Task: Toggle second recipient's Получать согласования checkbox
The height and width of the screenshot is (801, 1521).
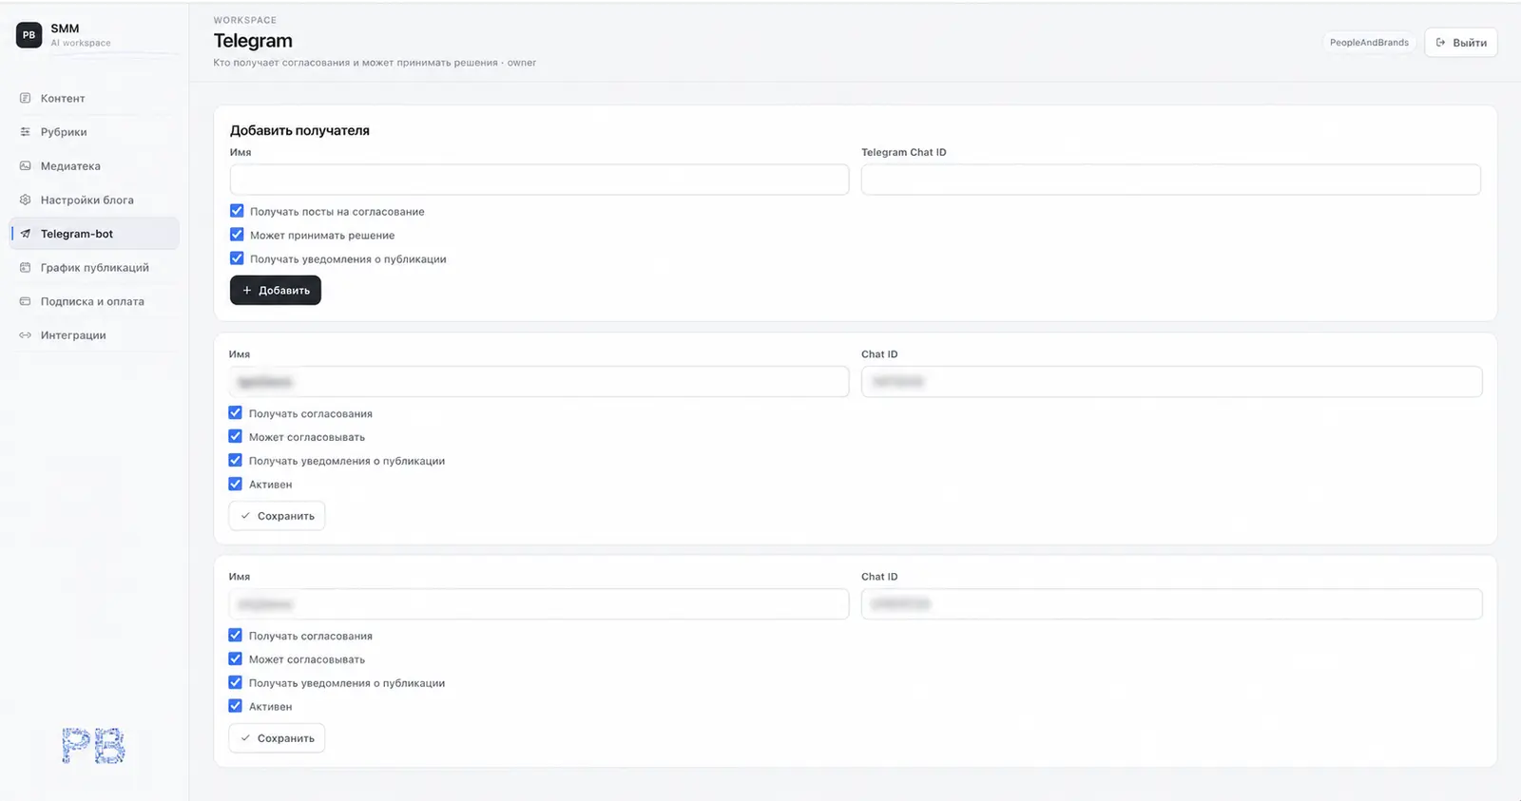Action: click(236, 636)
